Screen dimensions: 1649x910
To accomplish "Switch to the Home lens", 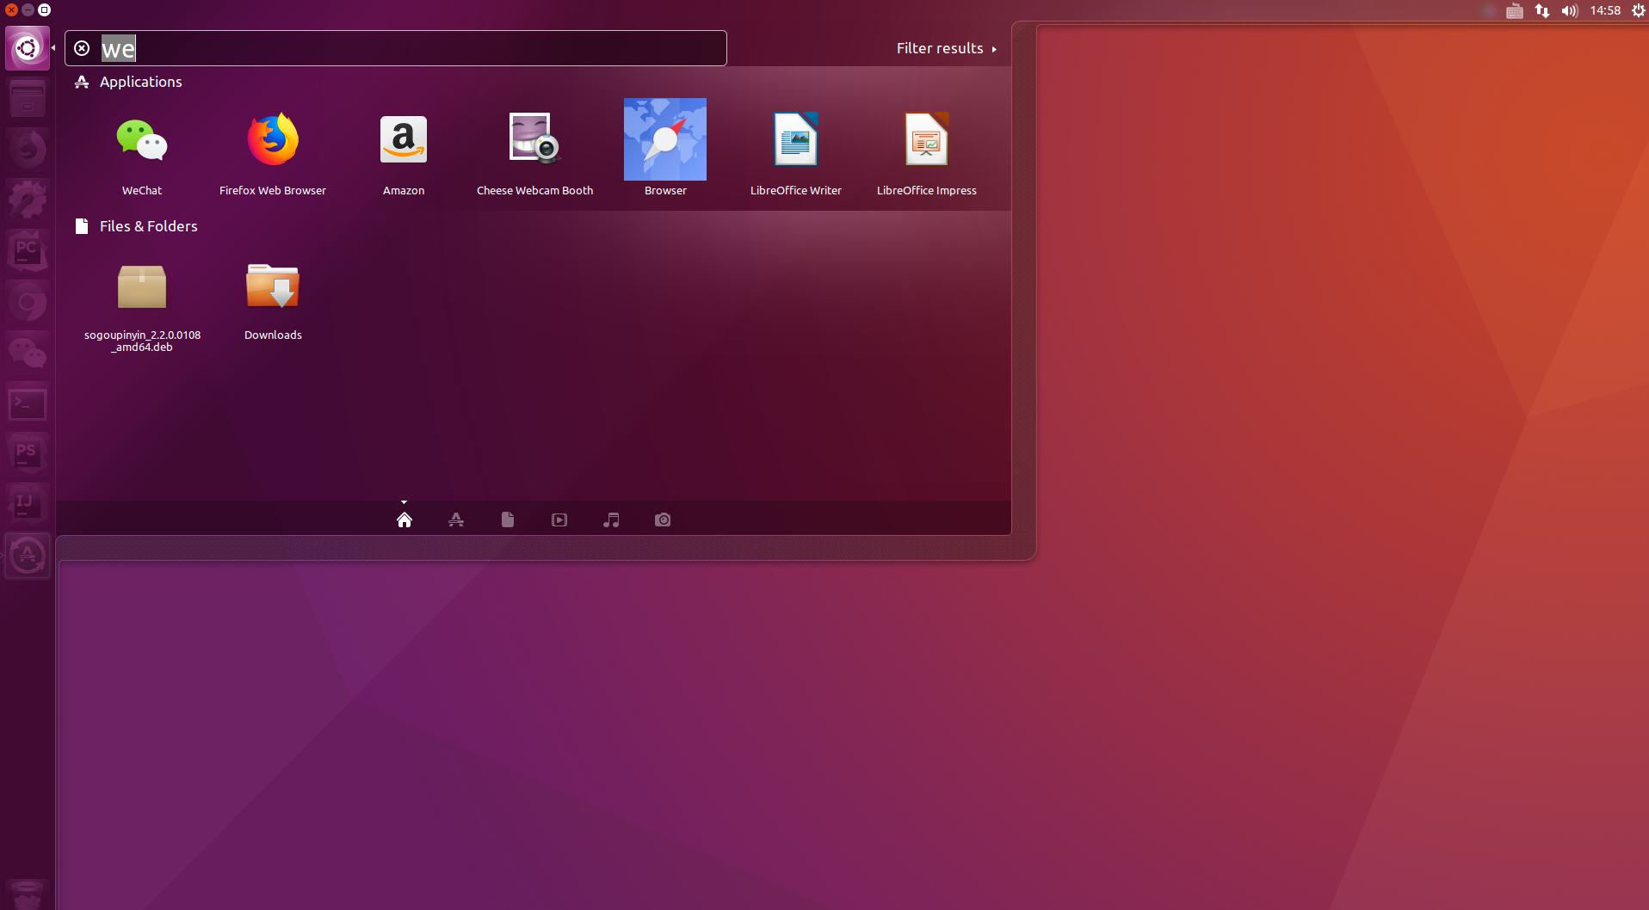I will 405,520.
